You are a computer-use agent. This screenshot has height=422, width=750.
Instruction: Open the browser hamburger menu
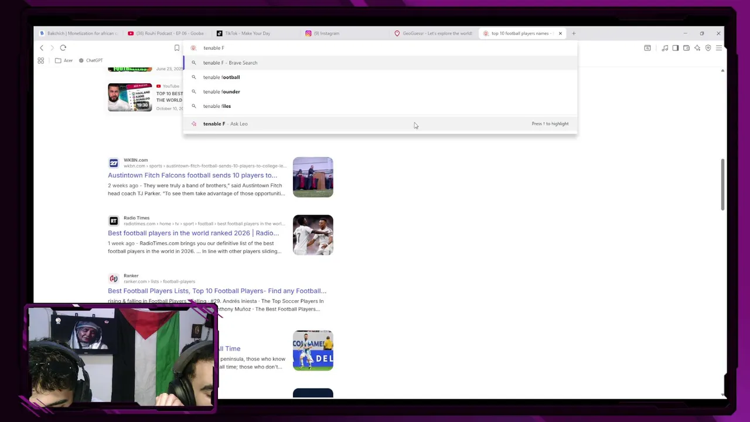point(719,48)
